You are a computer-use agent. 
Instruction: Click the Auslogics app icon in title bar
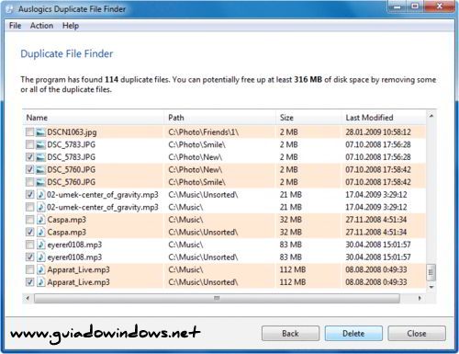(10, 9)
